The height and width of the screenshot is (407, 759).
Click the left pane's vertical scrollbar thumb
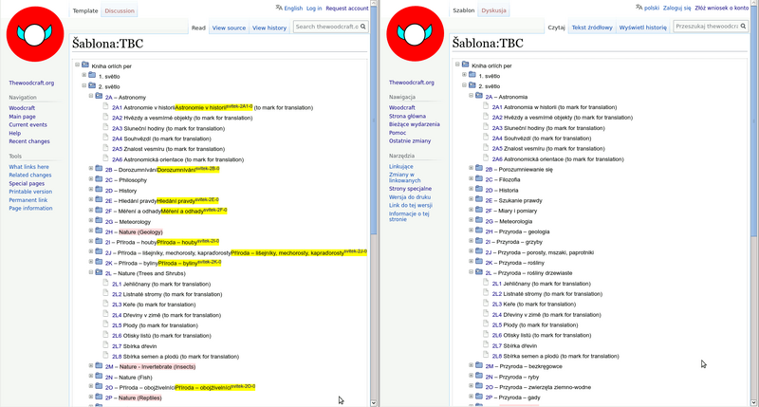(x=373, y=121)
